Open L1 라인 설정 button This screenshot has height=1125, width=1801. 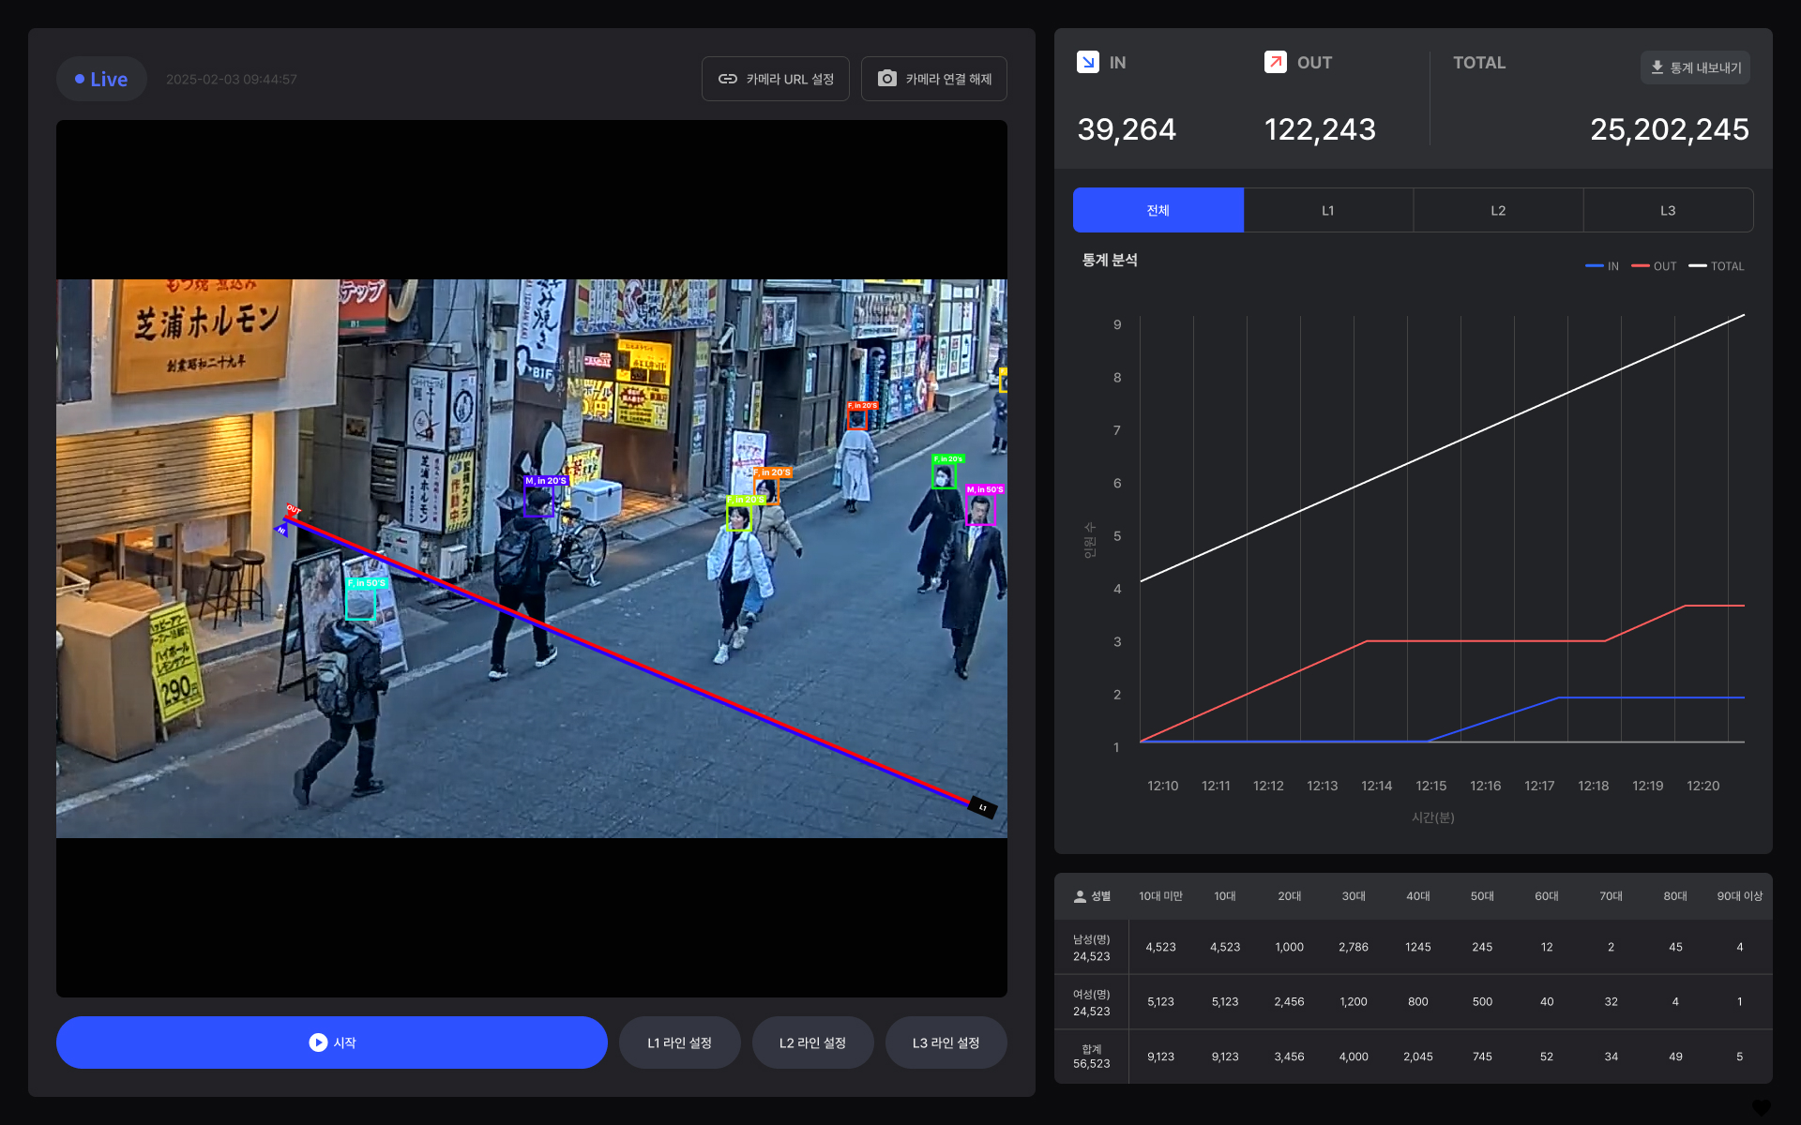click(679, 1042)
